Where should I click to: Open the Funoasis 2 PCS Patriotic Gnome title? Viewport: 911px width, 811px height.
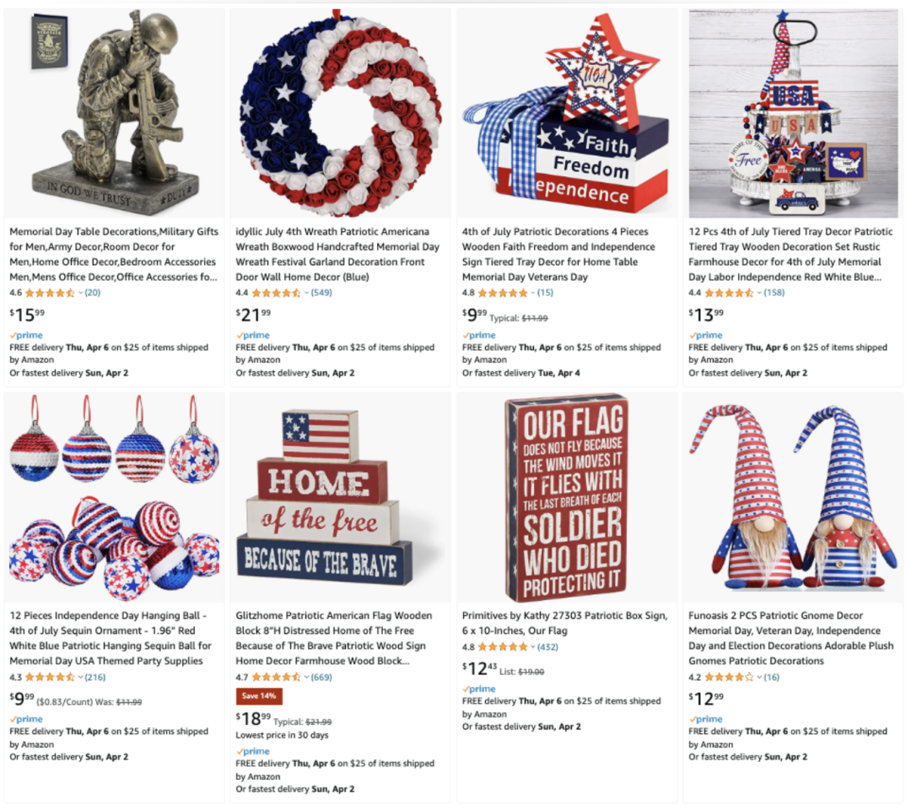coord(791,638)
